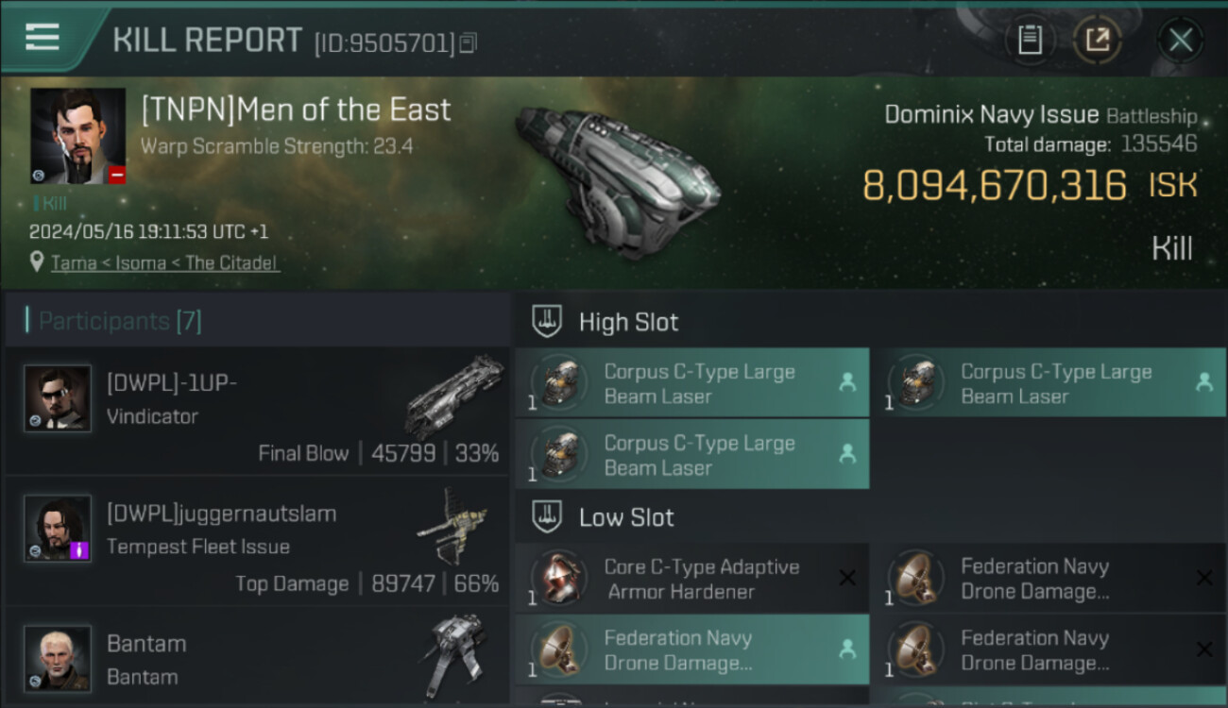Click the map pin location icon
Screen dimensions: 1228x708
click(x=37, y=262)
